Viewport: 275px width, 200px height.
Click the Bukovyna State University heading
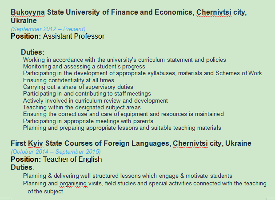tap(128, 13)
